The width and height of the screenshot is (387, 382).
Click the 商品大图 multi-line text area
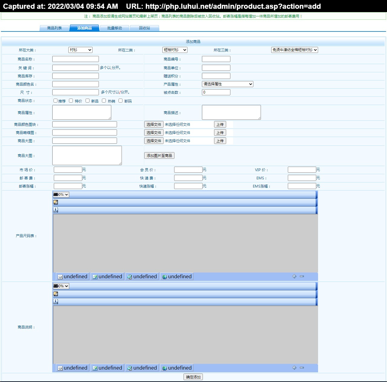coord(87,155)
